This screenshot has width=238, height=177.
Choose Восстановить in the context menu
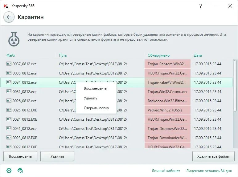point(95,88)
